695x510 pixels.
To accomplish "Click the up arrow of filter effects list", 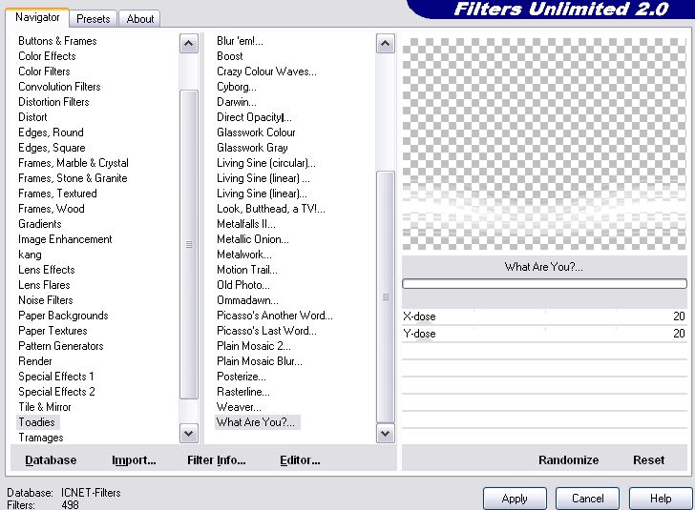I will 386,44.
